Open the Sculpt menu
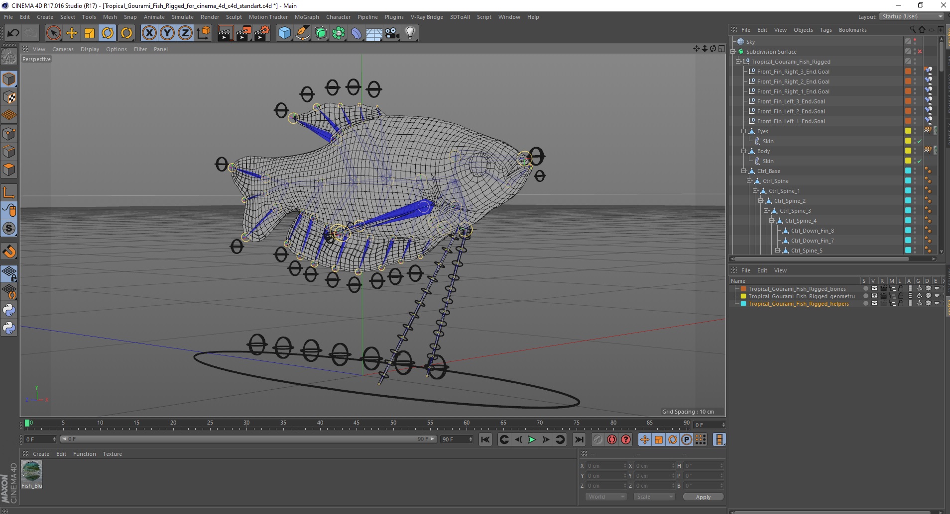Viewport: 950px width, 514px height. [x=234, y=17]
